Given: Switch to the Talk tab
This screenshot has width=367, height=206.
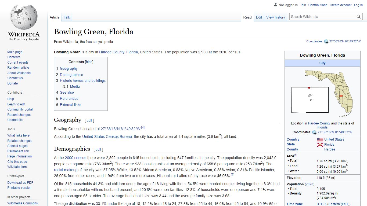Looking at the screenshot, I should point(67,17).
